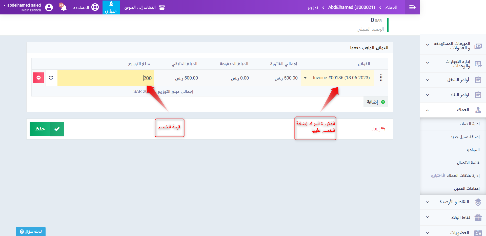Toggle sidebar with the menu arrow icon
The width and height of the screenshot is (486, 236).
(x=412, y=7)
